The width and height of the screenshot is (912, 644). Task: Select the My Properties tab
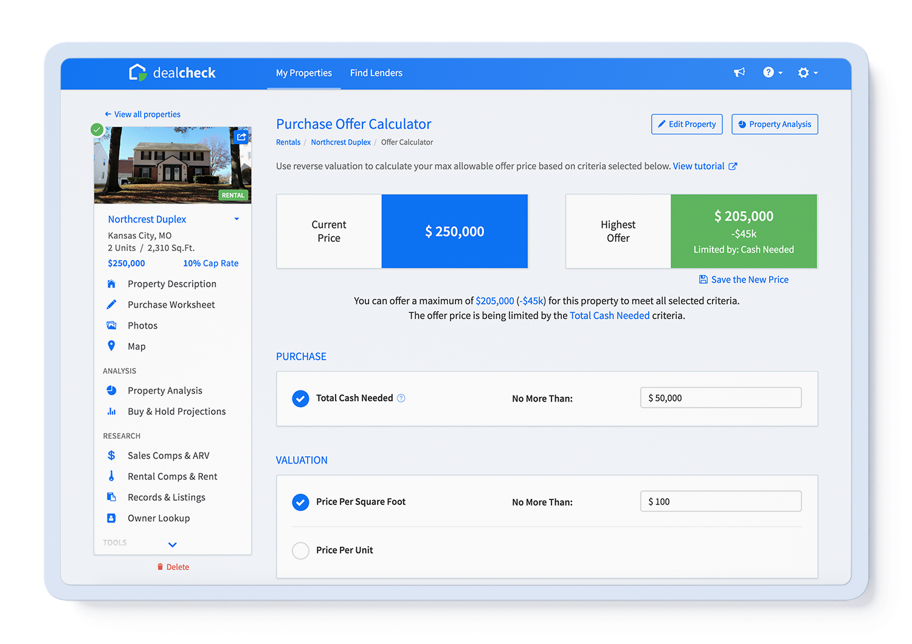(303, 72)
